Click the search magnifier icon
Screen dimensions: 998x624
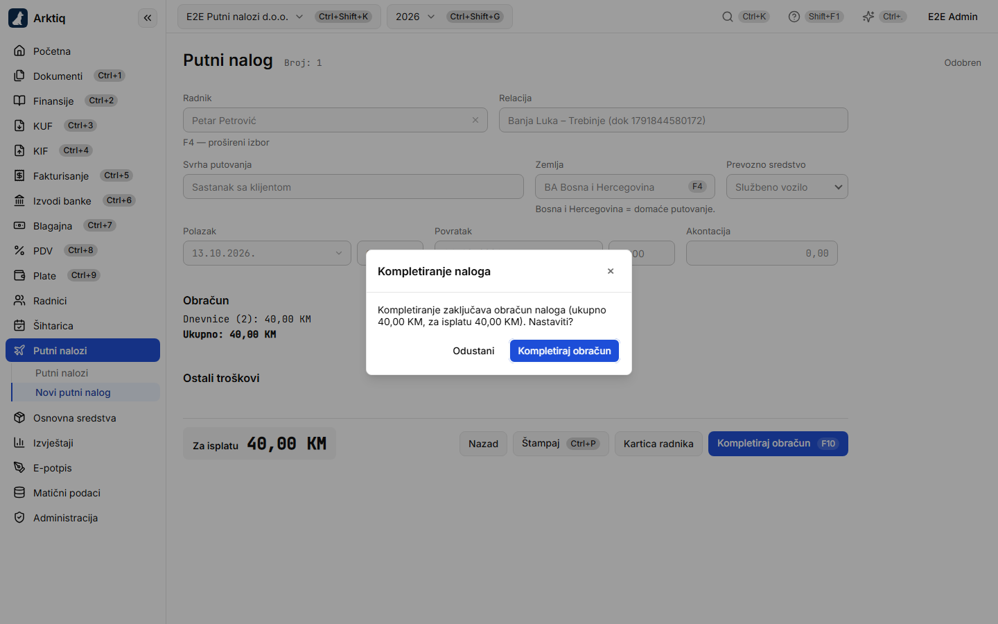[x=728, y=17]
